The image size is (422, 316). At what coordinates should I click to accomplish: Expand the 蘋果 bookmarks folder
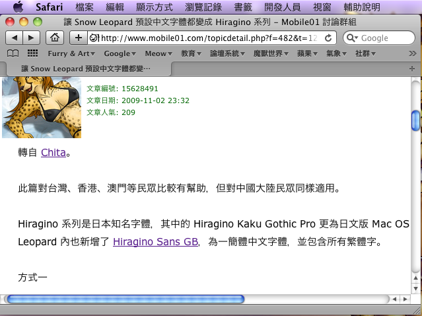tap(307, 54)
